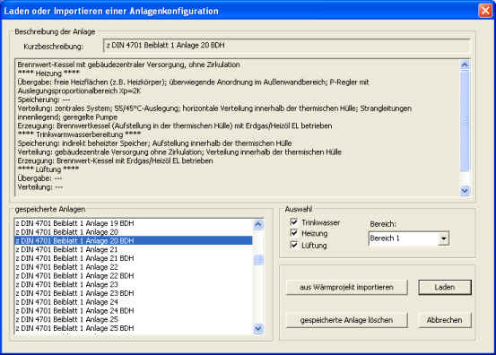
Task: Select 'z DIN 4701 Beiblatt 1 Anlage 22 BDH'
Action: point(134,275)
